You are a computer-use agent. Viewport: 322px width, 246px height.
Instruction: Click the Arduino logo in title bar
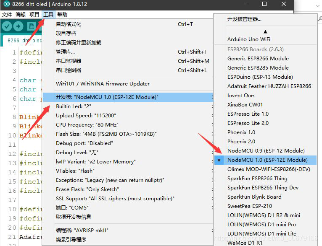[7, 4]
